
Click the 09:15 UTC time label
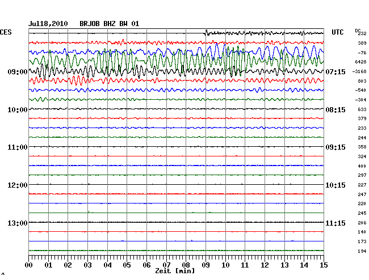pyautogui.click(x=336, y=147)
